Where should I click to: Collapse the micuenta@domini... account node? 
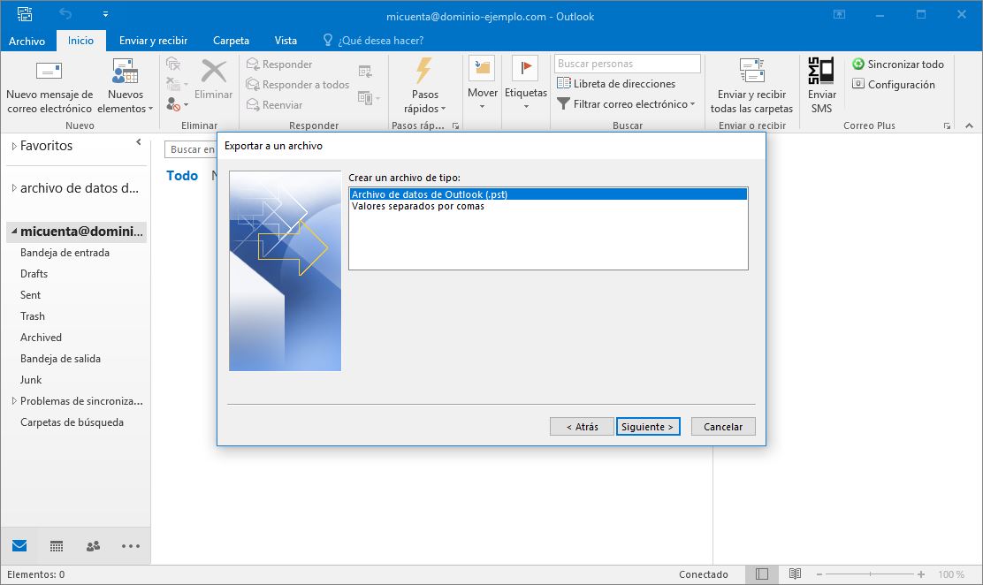coord(14,231)
